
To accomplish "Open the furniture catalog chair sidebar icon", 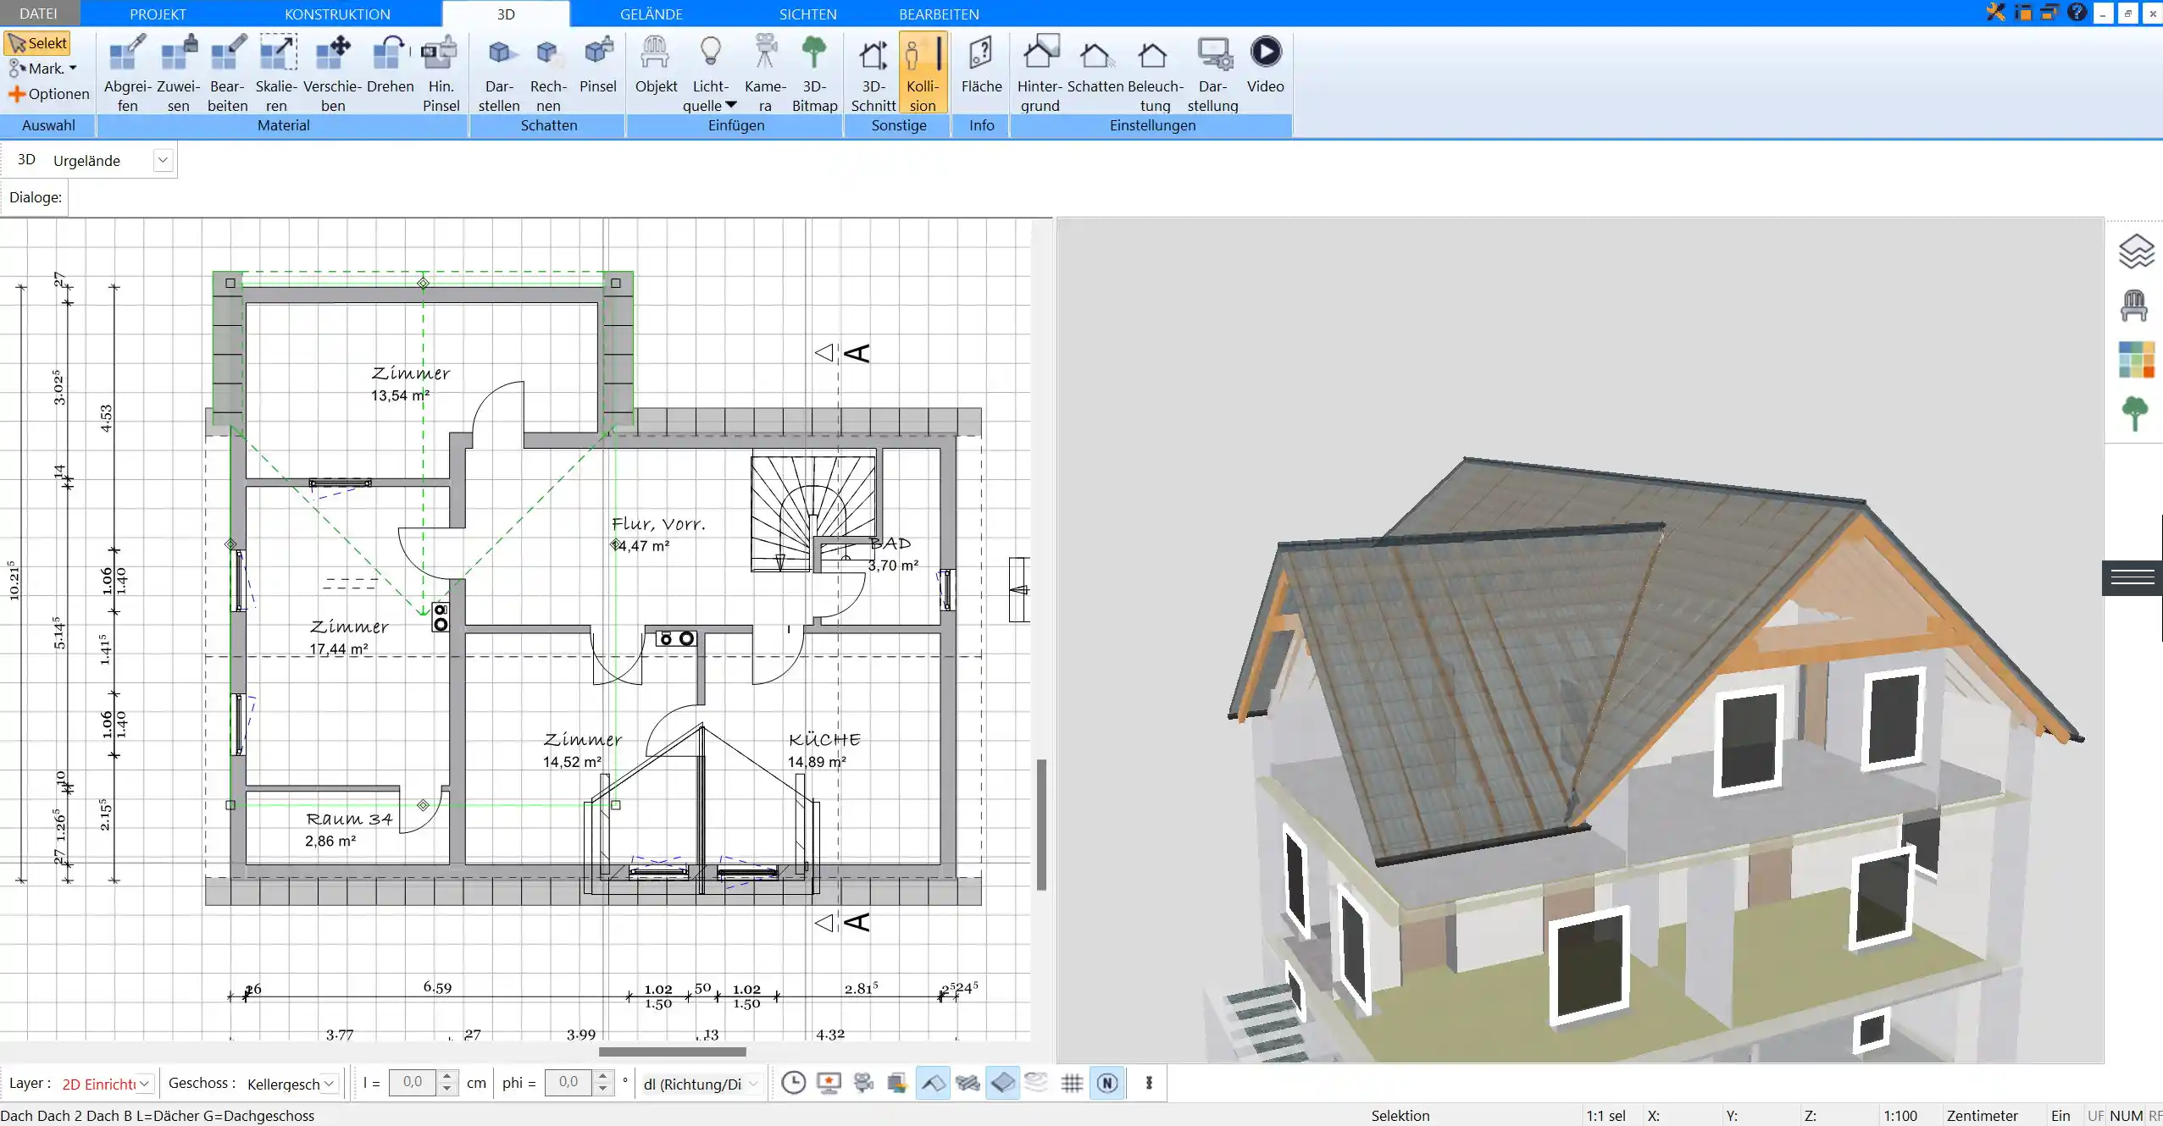I will 2134,306.
